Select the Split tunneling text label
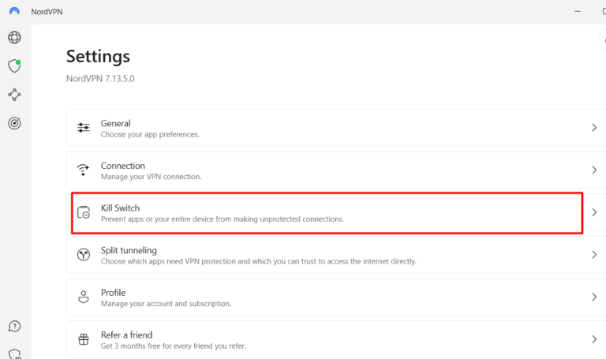The height and width of the screenshot is (359, 606). [x=129, y=250]
